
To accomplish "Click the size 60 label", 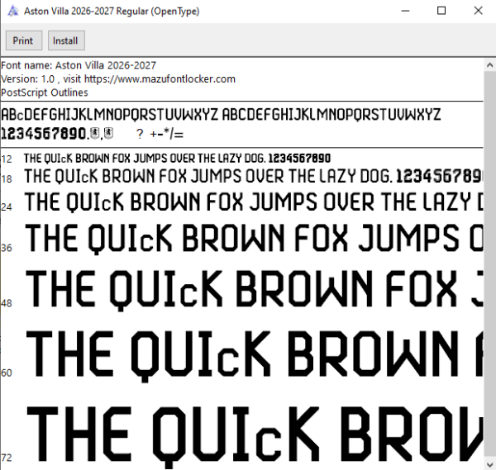I will 7,373.
